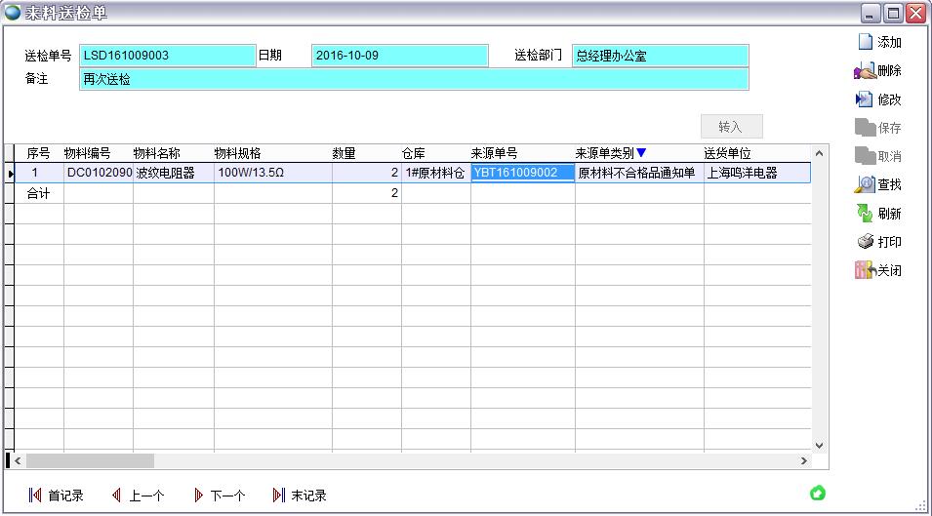The width and height of the screenshot is (932, 516).
Task: Click the Add (添加) toolbar icon
Action: pos(865,42)
